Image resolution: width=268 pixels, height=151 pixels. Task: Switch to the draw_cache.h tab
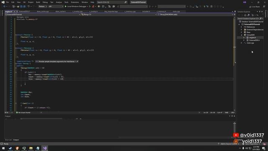[x=60, y=11]
